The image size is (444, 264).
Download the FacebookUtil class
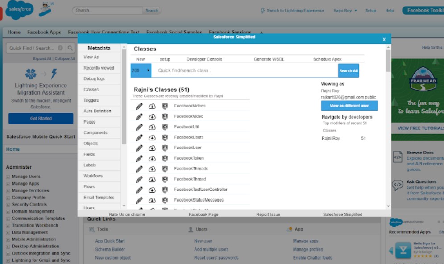tap(152, 127)
